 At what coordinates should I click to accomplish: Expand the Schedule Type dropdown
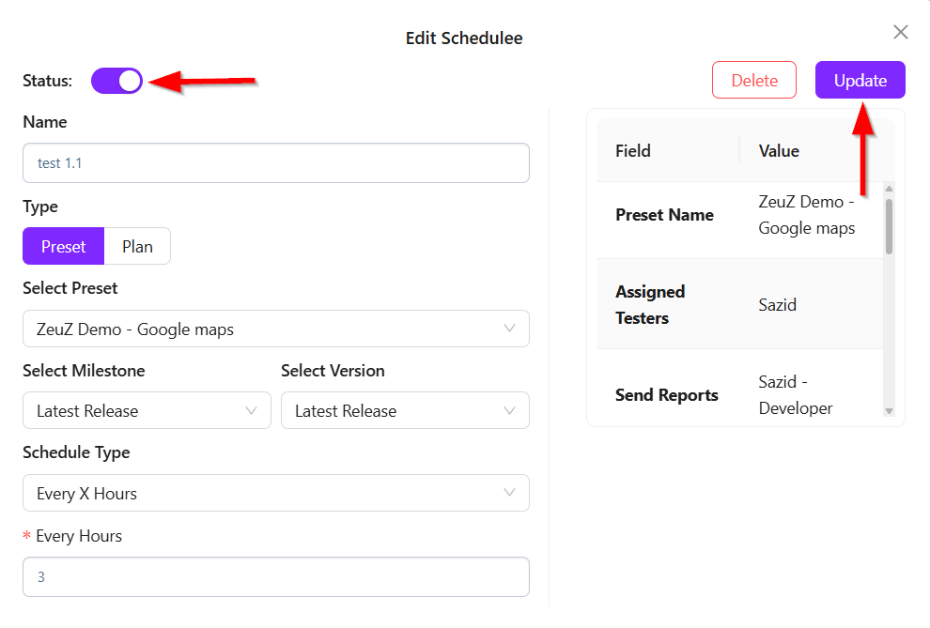(x=263, y=494)
